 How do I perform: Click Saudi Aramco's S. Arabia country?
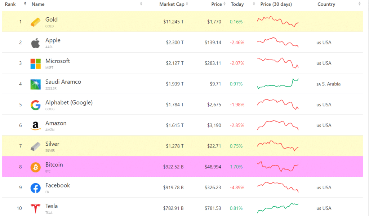(x=329, y=84)
